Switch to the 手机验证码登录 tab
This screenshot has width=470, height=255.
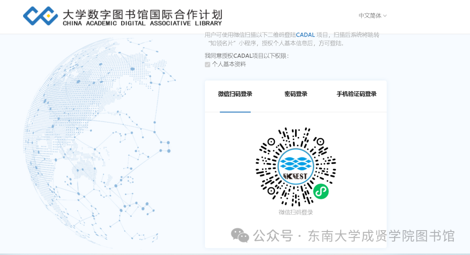pos(356,94)
